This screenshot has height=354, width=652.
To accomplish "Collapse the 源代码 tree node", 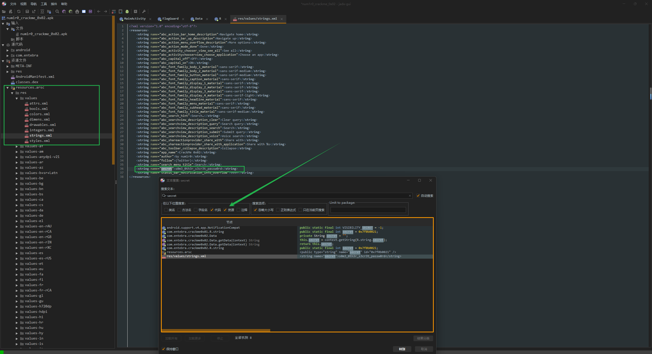I will (x=3, y=45).
